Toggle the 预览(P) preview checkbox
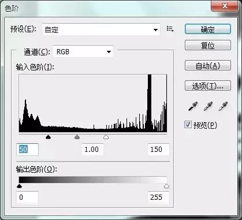 click(188, 125)
